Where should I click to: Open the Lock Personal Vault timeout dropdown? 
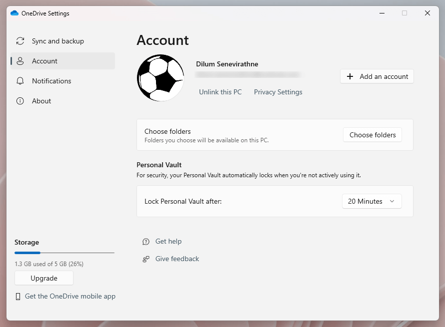tap(371, 201)
